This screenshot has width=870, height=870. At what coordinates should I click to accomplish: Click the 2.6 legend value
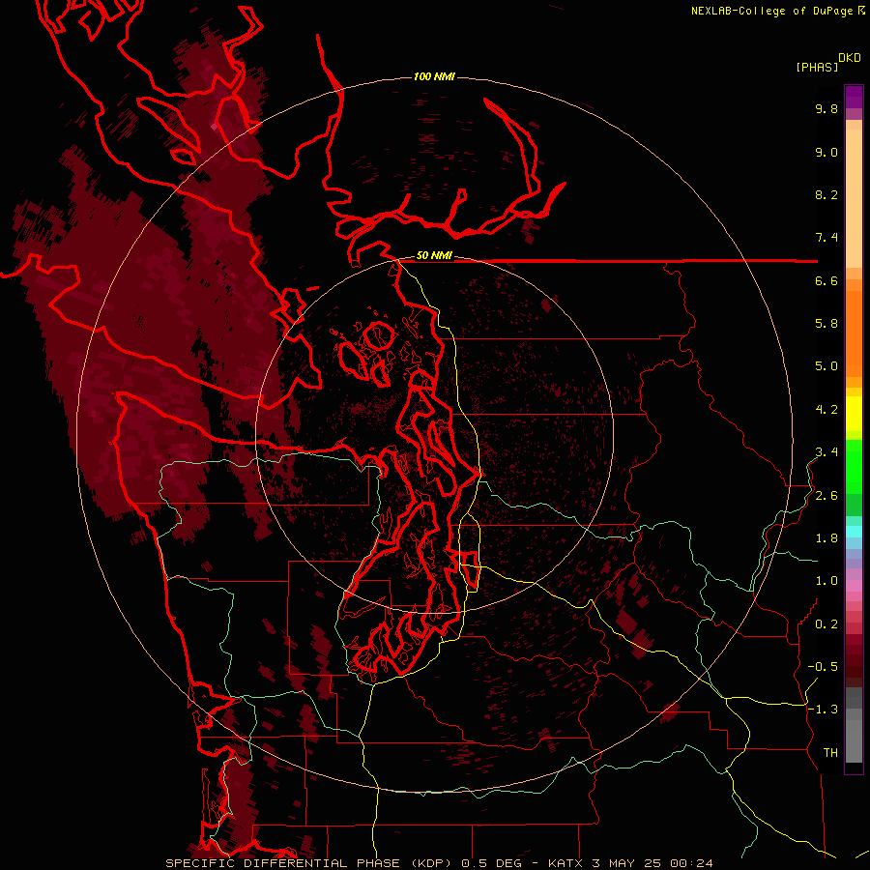coord(826,496)
